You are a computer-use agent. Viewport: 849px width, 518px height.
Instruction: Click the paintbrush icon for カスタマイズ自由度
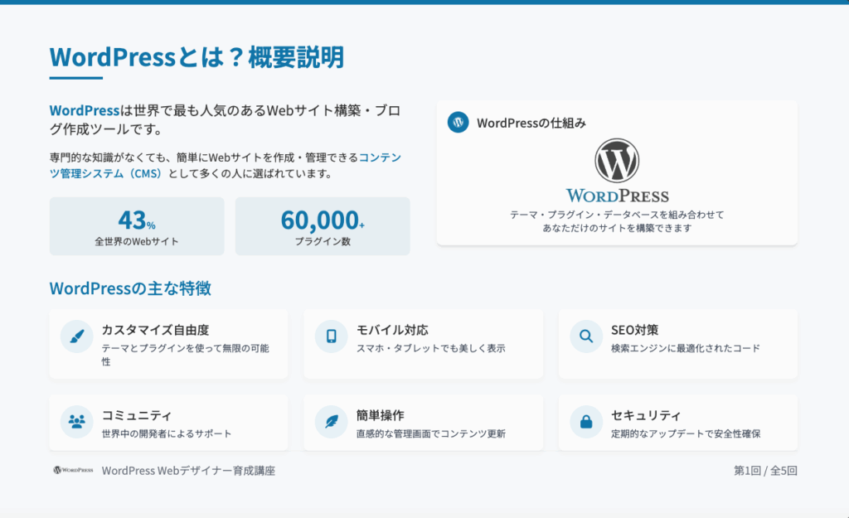[x=77, y=336]
